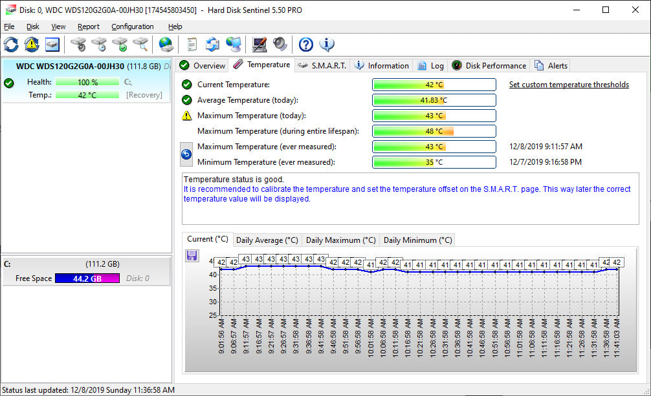Click the disk with clock toolbar icon
651x396 pixels.
(99, 45)
